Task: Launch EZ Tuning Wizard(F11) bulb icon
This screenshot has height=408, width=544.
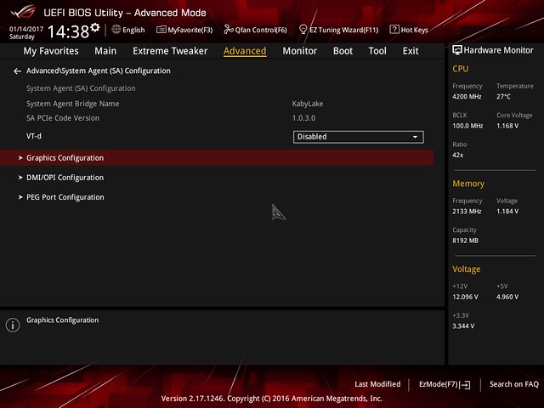Action: click(x=338, y=30)
